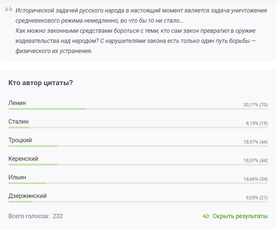Viewport: 278px width, 230px height.
Task: Click the Ленин result progress bar
Action: tap(138, 109)
